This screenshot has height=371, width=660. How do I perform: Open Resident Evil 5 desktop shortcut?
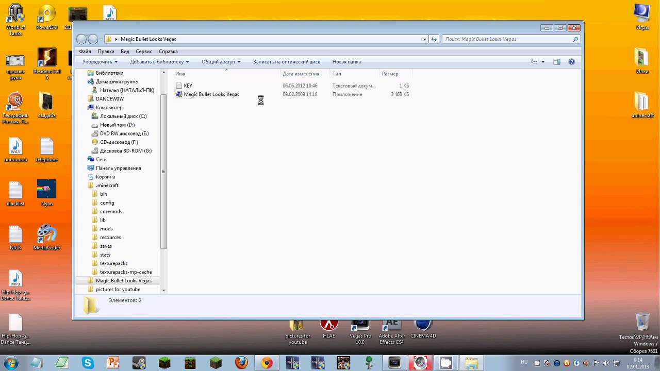coord(47,64)
